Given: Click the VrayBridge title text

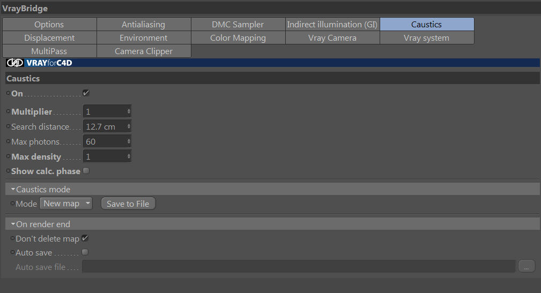Looking at the screenshot, I should 25,8.
